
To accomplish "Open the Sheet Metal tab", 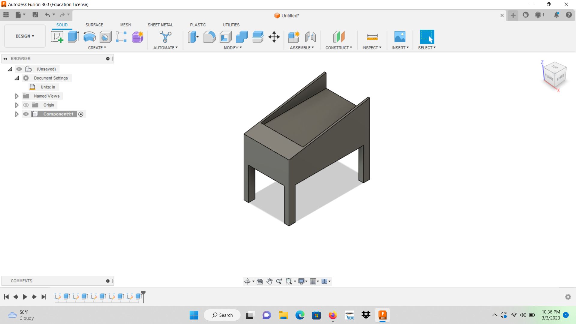I will coord(160,25).
